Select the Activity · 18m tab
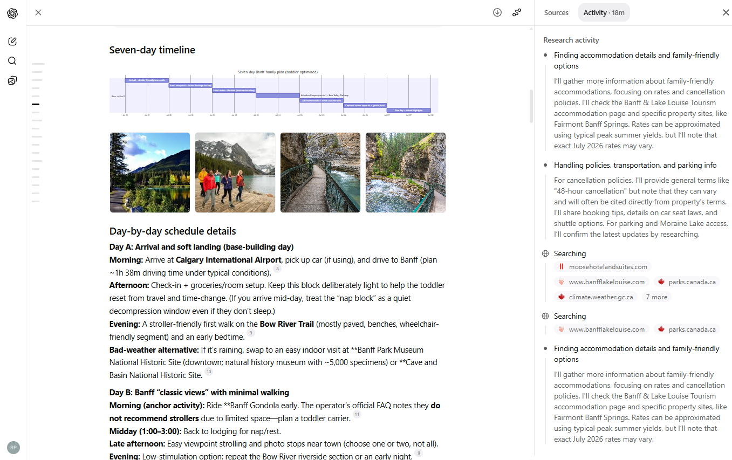 tap(604, 12)
